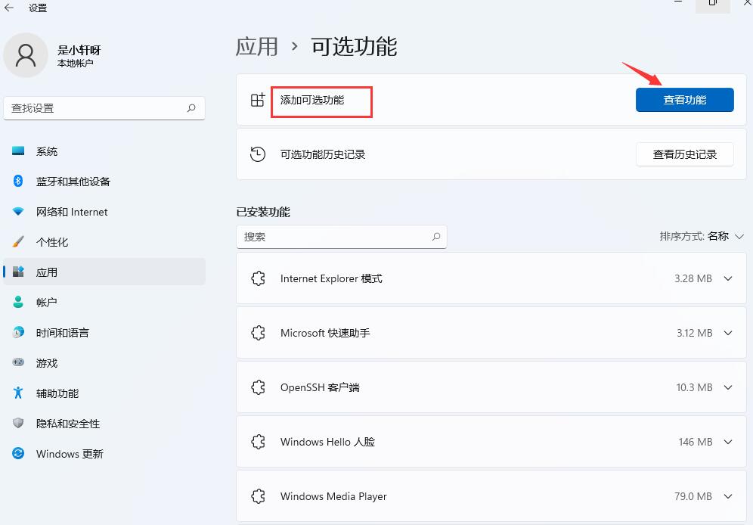
Task: Click the 搜索 installed features field
Action: point(342,236)
